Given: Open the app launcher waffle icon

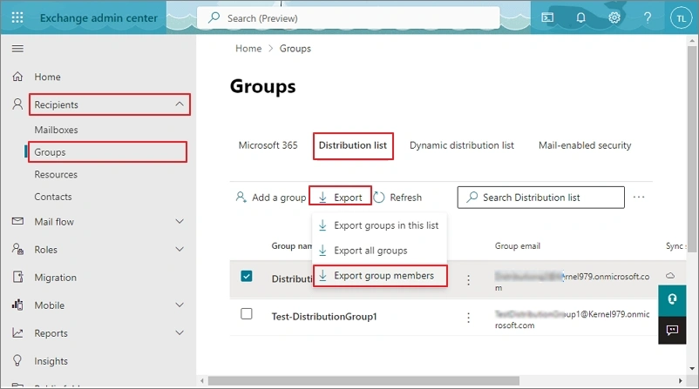Looking at the screenshot, I should point(17,17).
